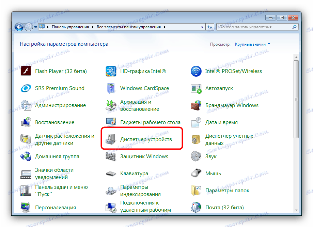Click the Forward navigation button
Viewport: 313px width, 227px height.
coord(29,27)
